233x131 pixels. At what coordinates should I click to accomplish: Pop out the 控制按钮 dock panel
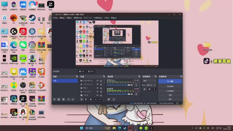click(181, 77)
